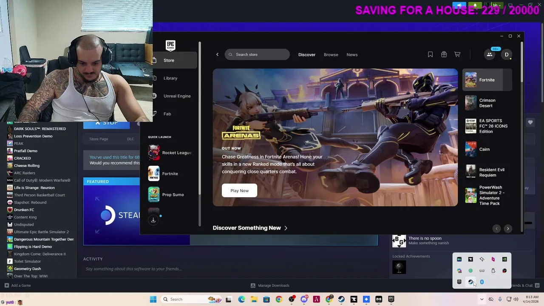
Task: Show next items with right carousel arrow
Action: [507, 229]
